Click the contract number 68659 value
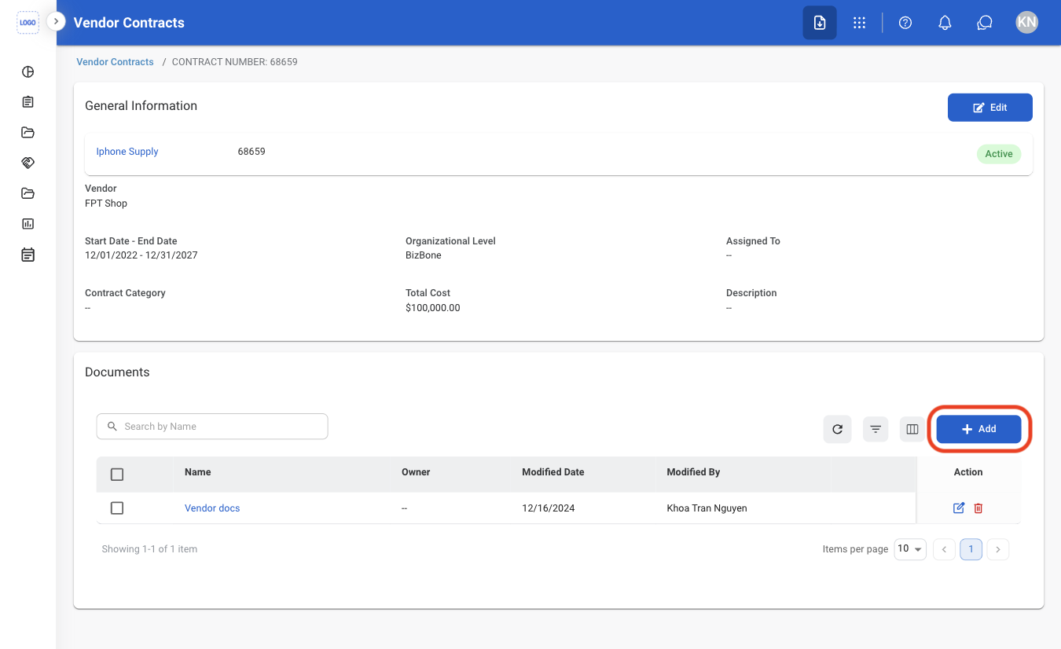 251,152
